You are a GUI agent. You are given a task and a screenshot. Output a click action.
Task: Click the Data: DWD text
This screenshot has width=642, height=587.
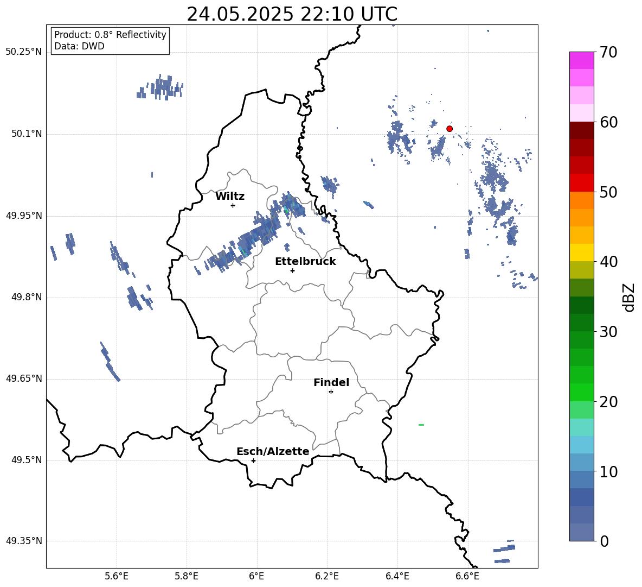(x=79, y=46)
